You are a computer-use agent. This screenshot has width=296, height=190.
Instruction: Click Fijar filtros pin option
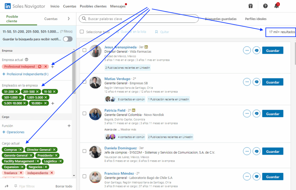[25, 186]
